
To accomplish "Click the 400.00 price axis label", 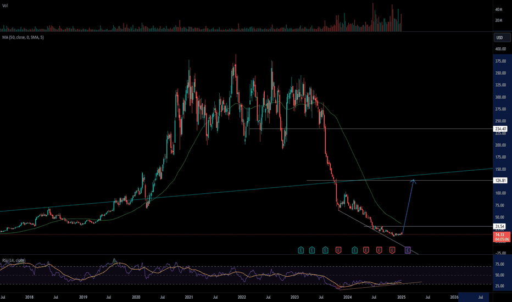I will tap(500, 49).
